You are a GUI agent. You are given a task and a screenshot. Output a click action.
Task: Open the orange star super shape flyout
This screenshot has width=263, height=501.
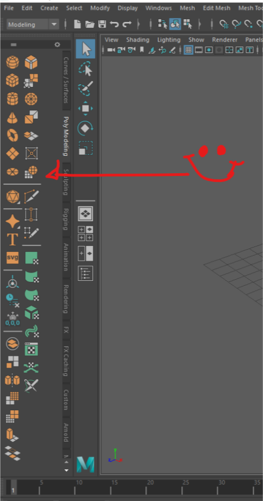13,221
